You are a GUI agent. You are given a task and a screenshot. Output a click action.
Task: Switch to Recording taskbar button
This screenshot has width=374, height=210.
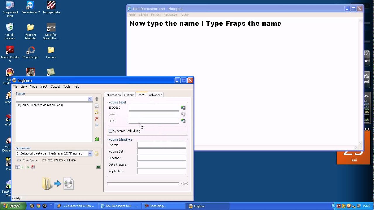pyautogui.click(x=163, y=206)
